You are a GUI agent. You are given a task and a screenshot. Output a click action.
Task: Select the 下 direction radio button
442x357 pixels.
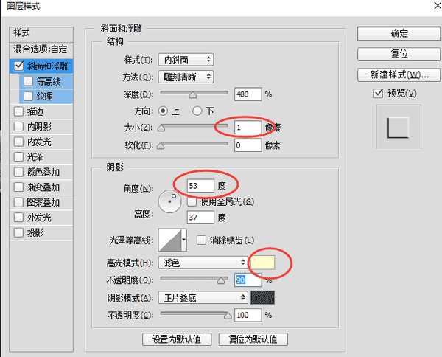(197, 111)
